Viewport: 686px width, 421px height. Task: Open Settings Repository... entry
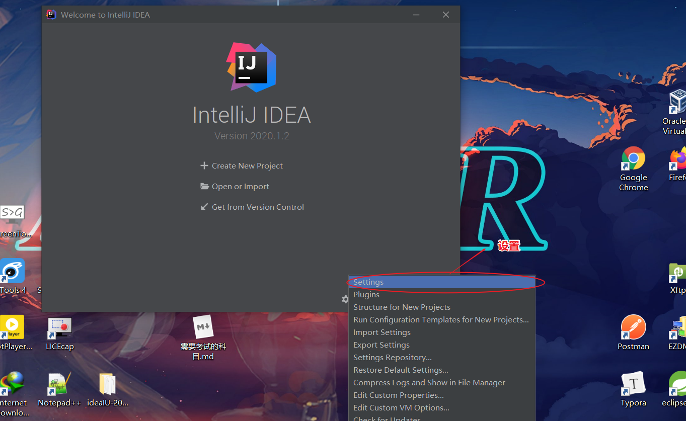click(x=441, y=358)
